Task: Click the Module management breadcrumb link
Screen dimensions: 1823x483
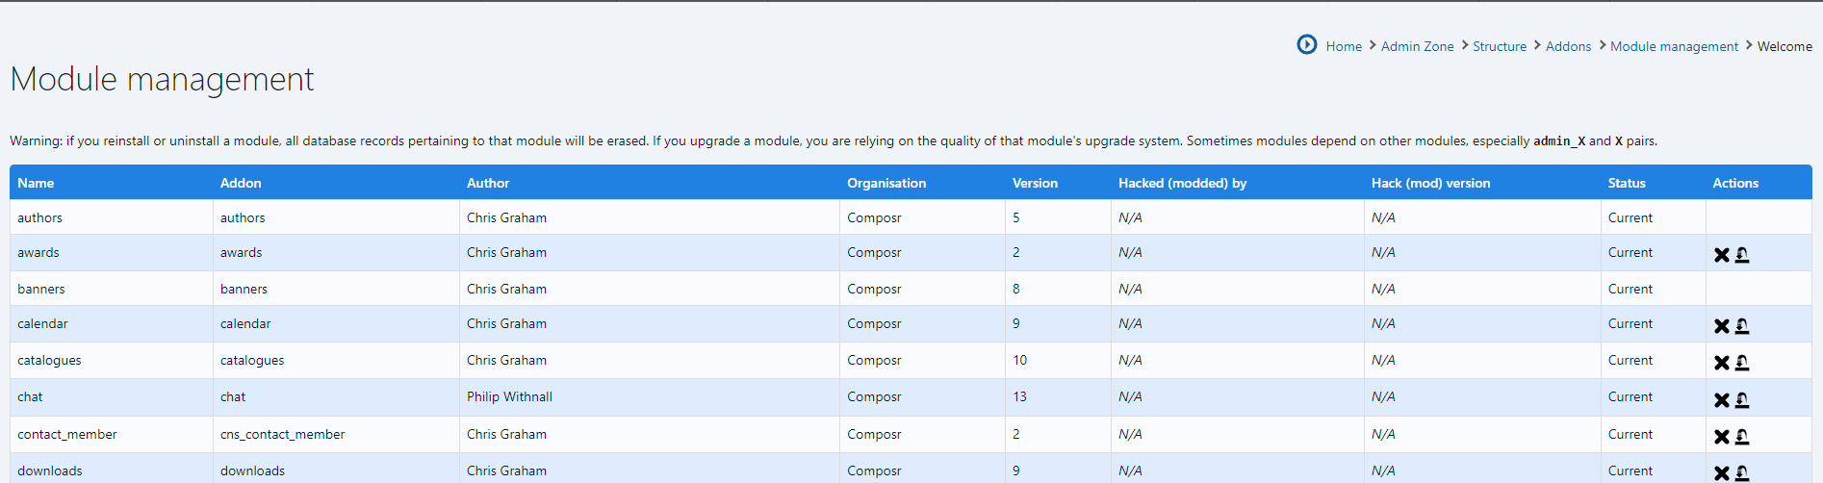Action: tap(1674, 46)
